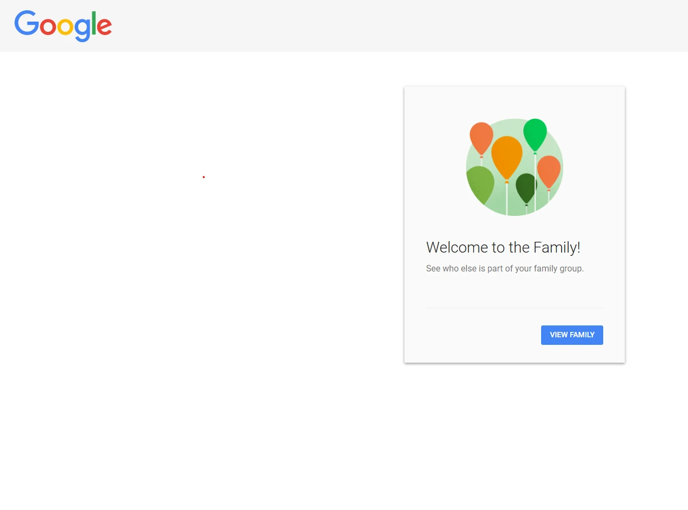Click the 'Welcome to the Family!' heading

pos(503,247)
